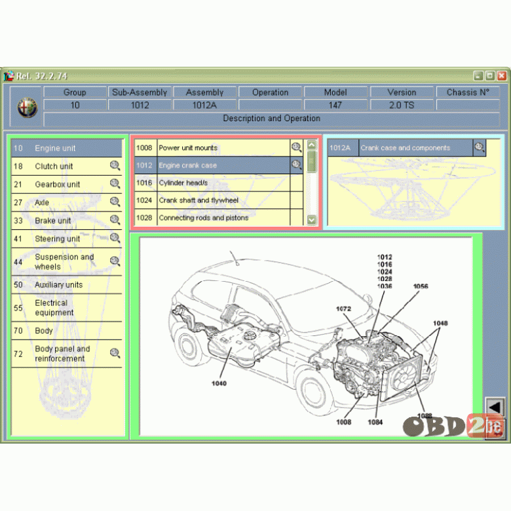Select group 50 Auxiliary units

67,285
